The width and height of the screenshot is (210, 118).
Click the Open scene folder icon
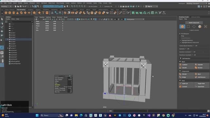[x=18, y=7]
